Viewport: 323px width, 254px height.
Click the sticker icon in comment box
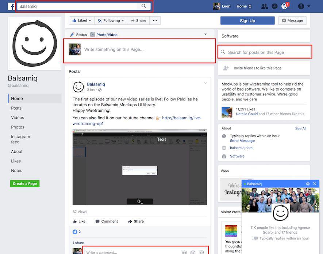(201, 252)
